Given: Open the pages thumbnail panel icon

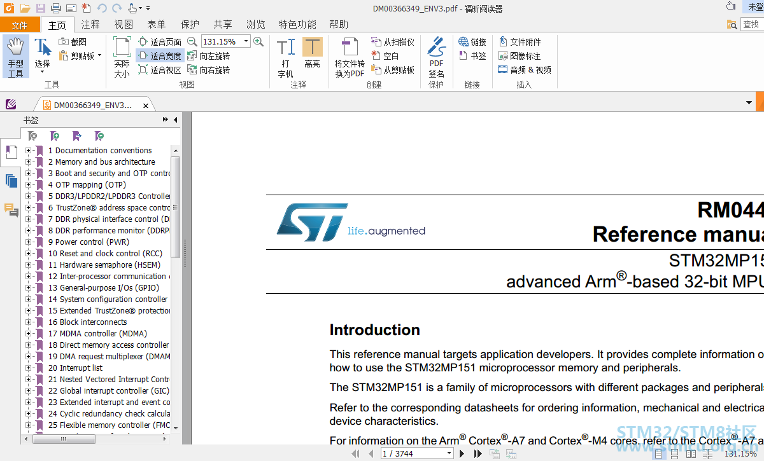Looking at the screenshot, I should [x=11, y=181].
